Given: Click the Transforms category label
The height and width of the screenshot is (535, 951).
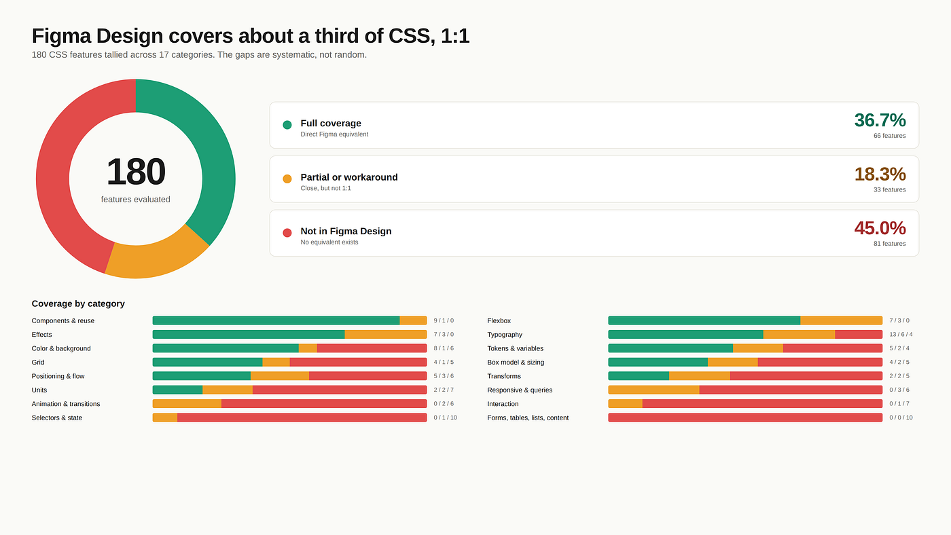Looking at the screenshot, I should point(504,376).
